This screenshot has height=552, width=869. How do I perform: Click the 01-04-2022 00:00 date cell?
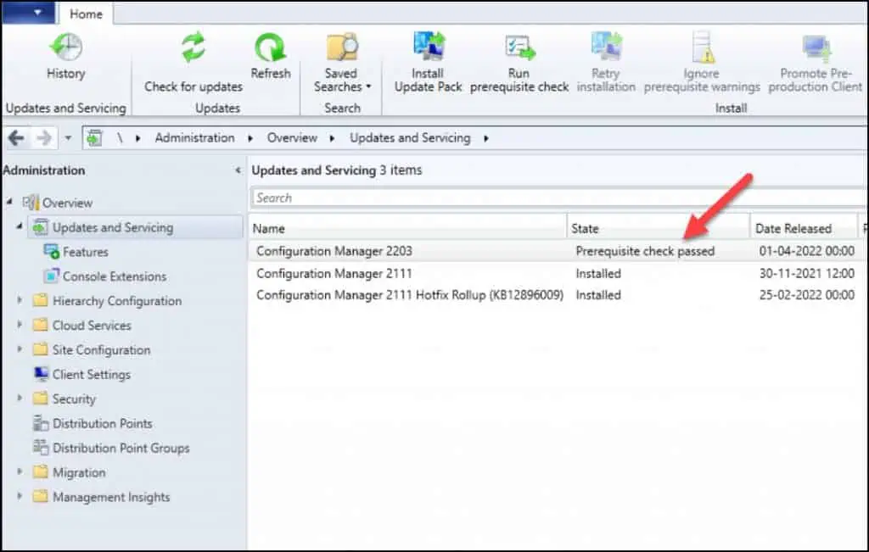806,251
